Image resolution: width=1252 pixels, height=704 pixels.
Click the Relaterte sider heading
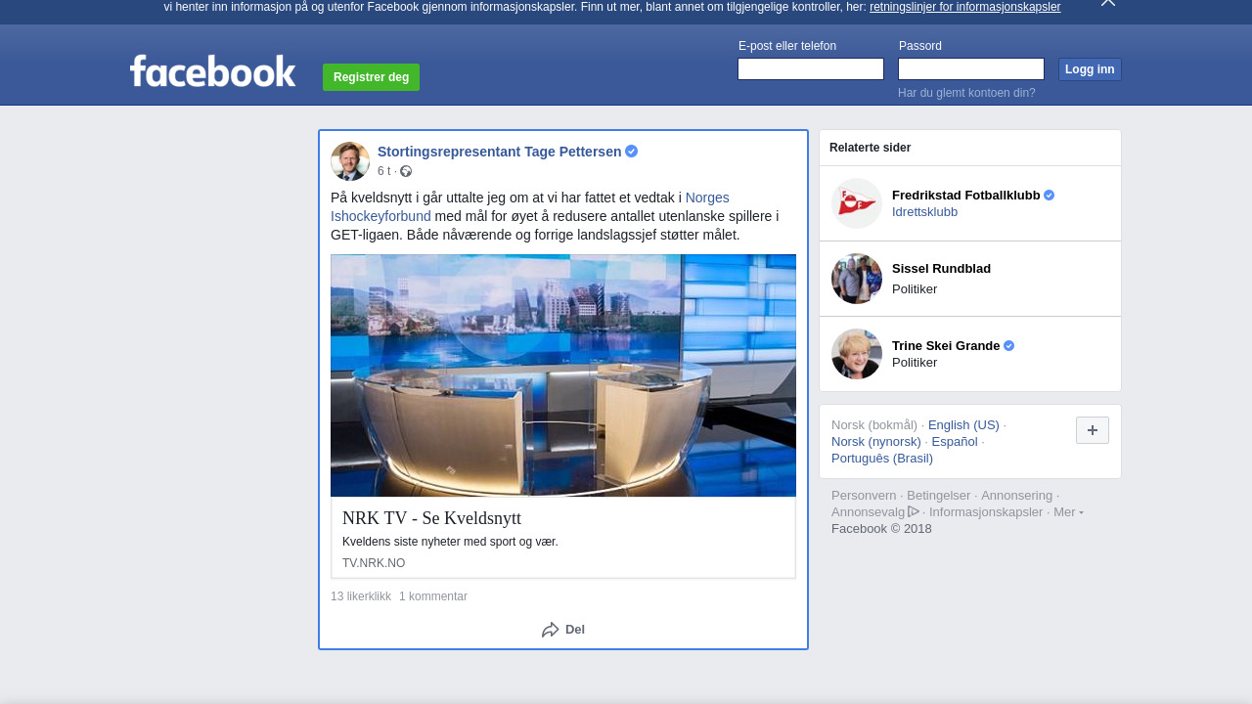pyautogui.click(x=871, y=148)
